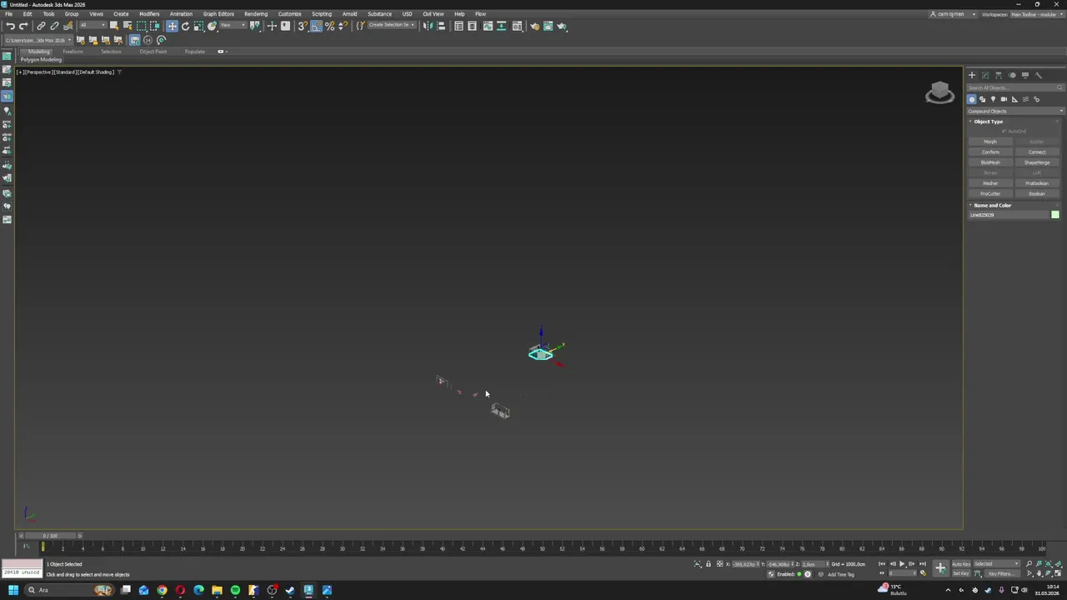Toggle the selection lock icon
The width and height of the screenshot is (1067, 600).
click(709, 564)
